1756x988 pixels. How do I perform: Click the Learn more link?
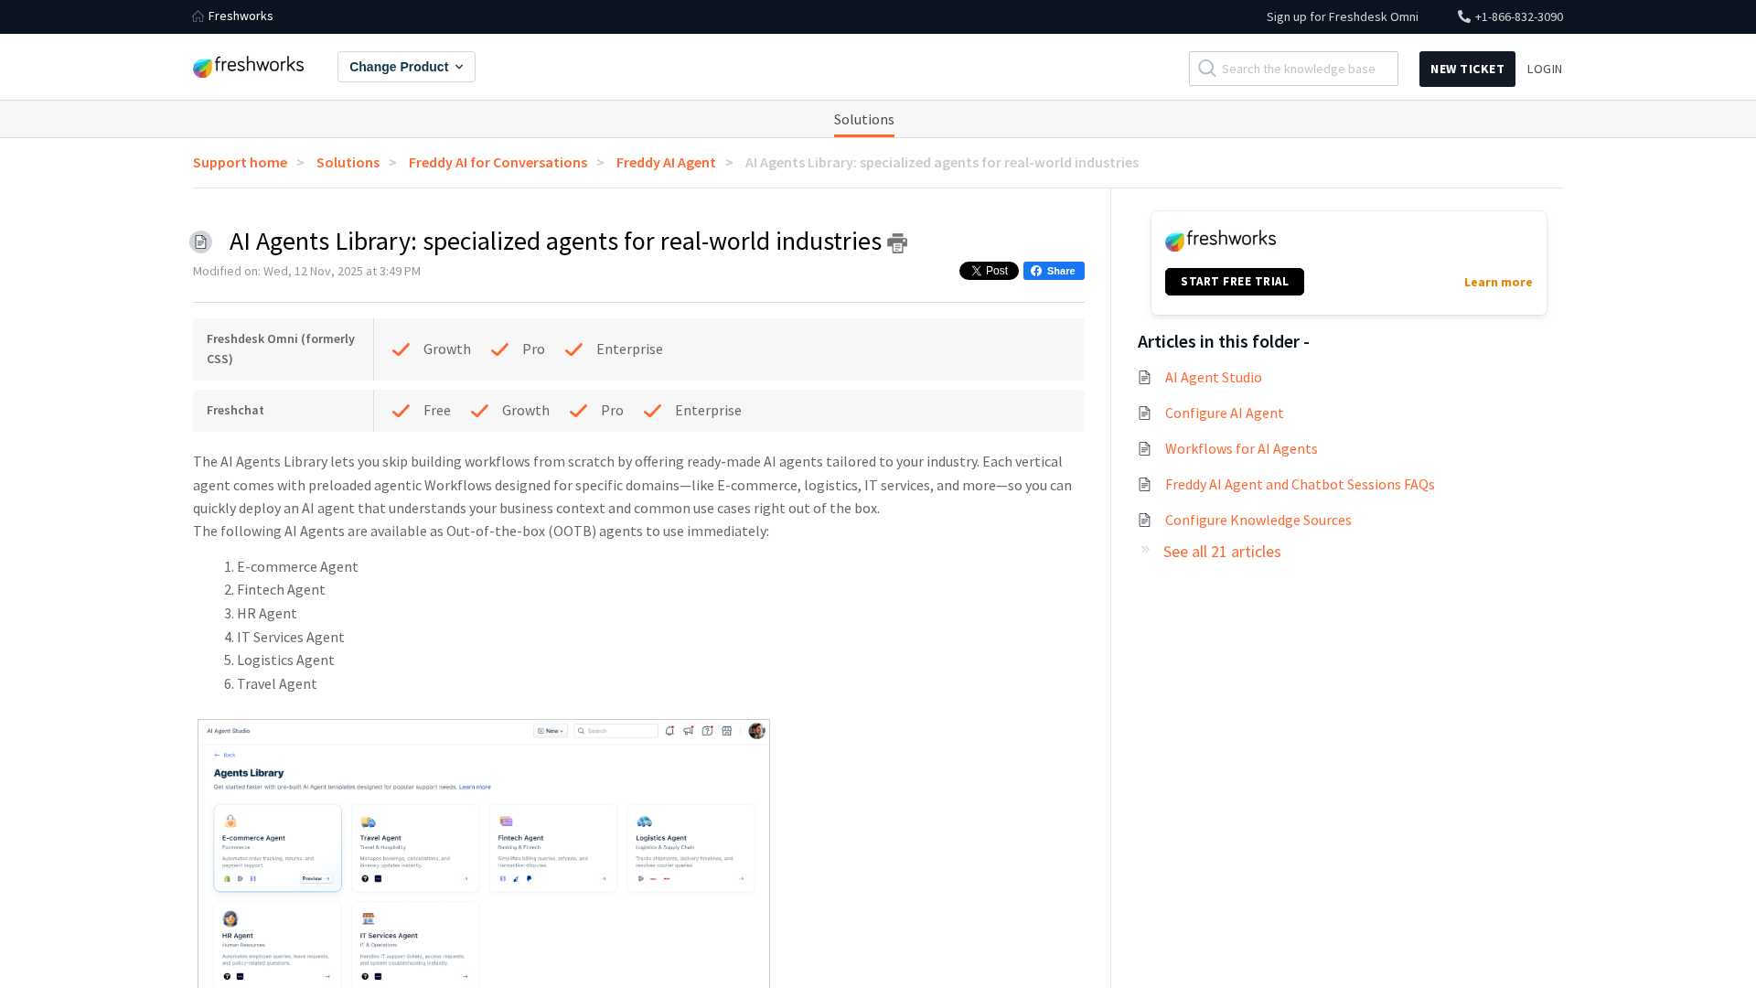point(1497,282)
